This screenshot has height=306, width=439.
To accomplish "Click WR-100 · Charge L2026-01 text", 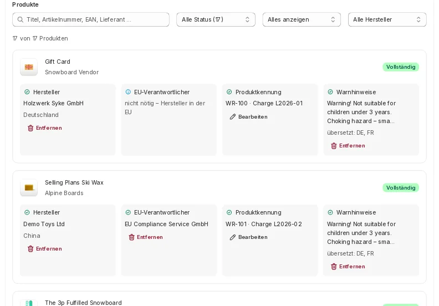I will (x=264, y=103).
